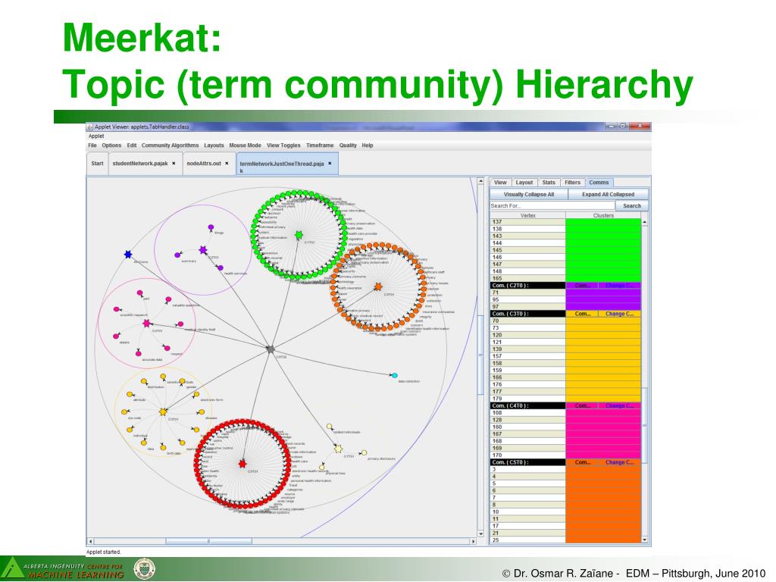Image resolution: width=776 pixels, height=582 pixels.
Task: Click the purple 'things' node
Action: (211, 227)
